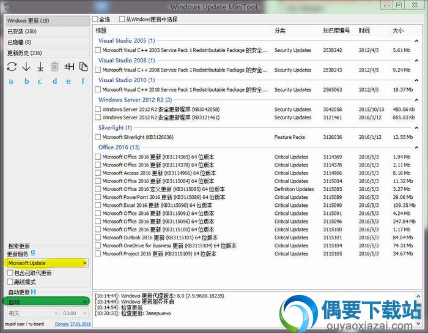Open the Windows 更新 (19) tab
The image size is (428, 333).
click(48, 20)
